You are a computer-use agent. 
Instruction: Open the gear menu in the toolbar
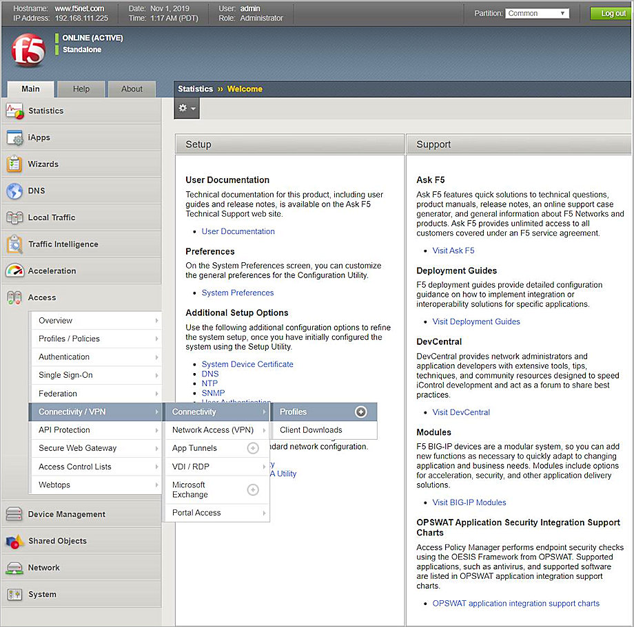tap(186, 108)
